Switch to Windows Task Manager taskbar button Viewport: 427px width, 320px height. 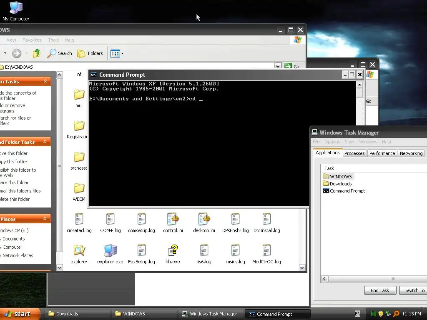[211, 314]
